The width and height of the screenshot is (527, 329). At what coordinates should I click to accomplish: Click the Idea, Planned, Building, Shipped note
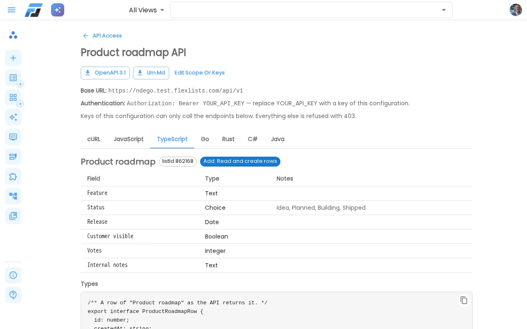pyautogui.click(x=321, y=208)
